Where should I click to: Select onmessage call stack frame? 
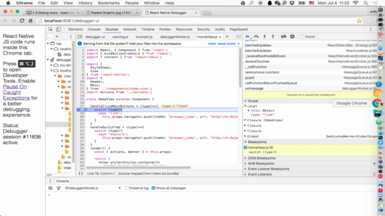tap(310, 88)
